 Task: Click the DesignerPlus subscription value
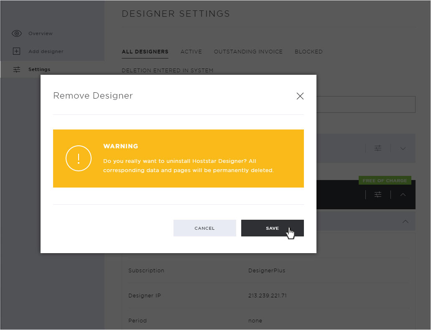pyautogui.click(x=267, y=271)
